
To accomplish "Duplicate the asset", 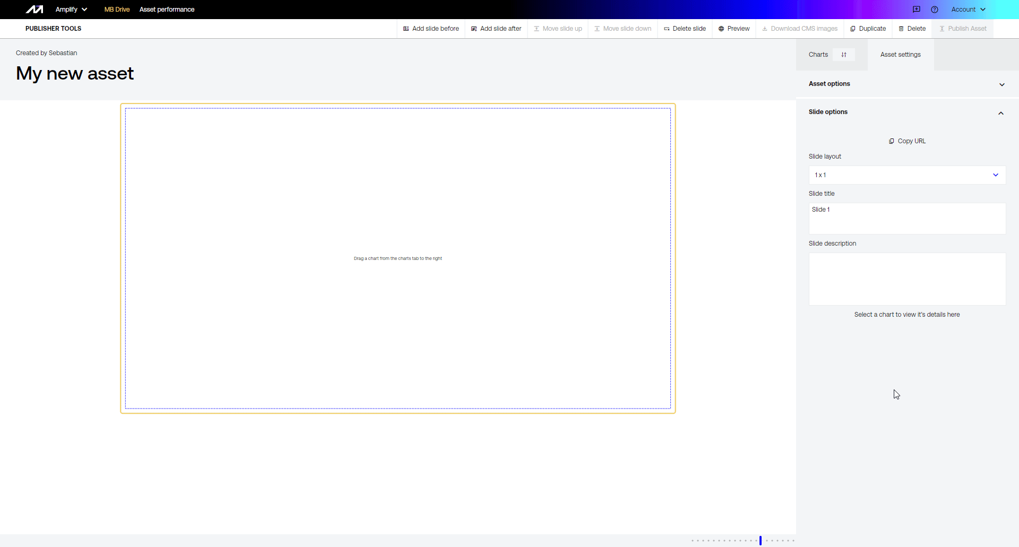I will pos(868,29).
